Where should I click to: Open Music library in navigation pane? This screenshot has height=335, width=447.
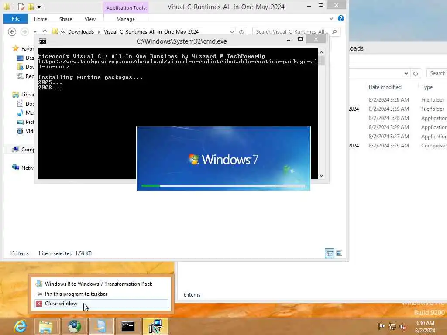[25, 113]
